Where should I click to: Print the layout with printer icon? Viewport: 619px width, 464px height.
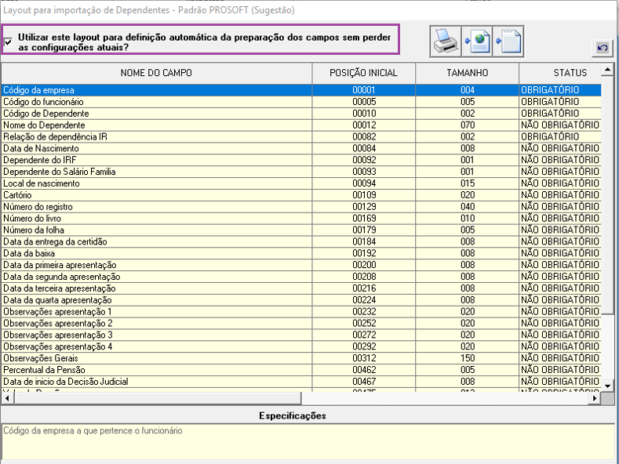pos(446,42)
